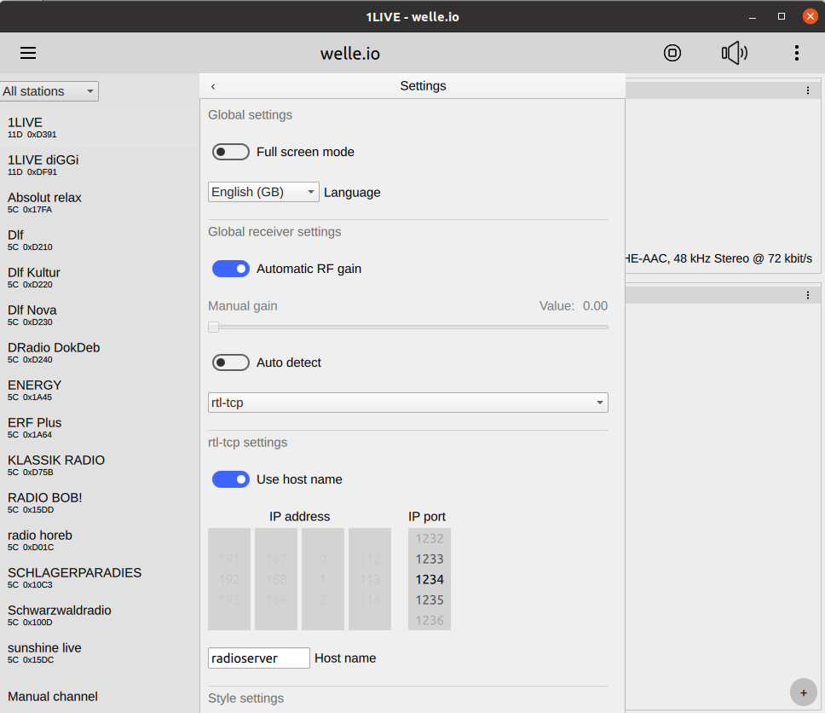This screenshot has height=713, width=825.
Task: Choose the Dlf Nova station
Action: pos(100,316)
